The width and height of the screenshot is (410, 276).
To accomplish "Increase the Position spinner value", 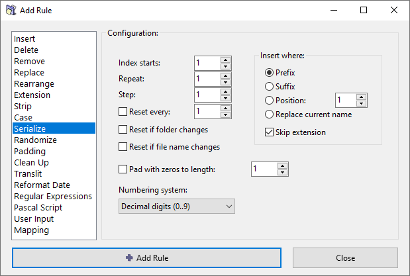I will click(x=361, y=97).
